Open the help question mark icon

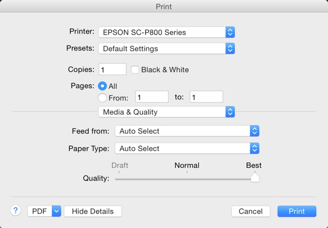pyautogui.click(x=16, y=211)
